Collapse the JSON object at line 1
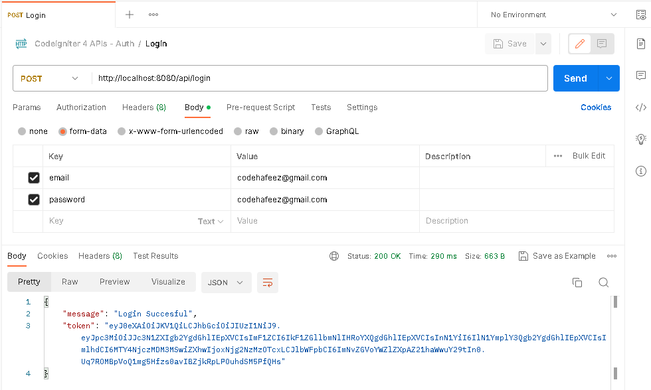Screen dimensions: 651x390 [x=46, y=302]
